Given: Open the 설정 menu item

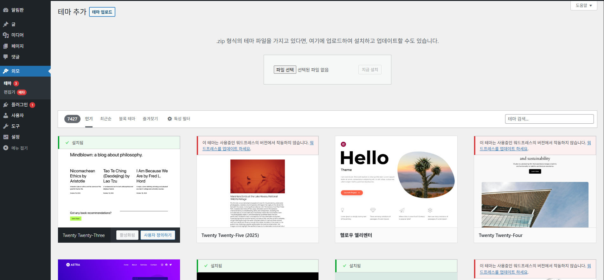Looking at the screenshot, I should [25, 137].
